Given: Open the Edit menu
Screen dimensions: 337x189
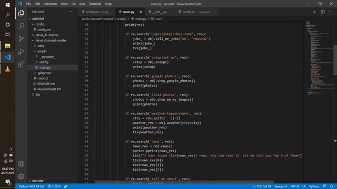Looking at the screenshot, I should 37,4.
